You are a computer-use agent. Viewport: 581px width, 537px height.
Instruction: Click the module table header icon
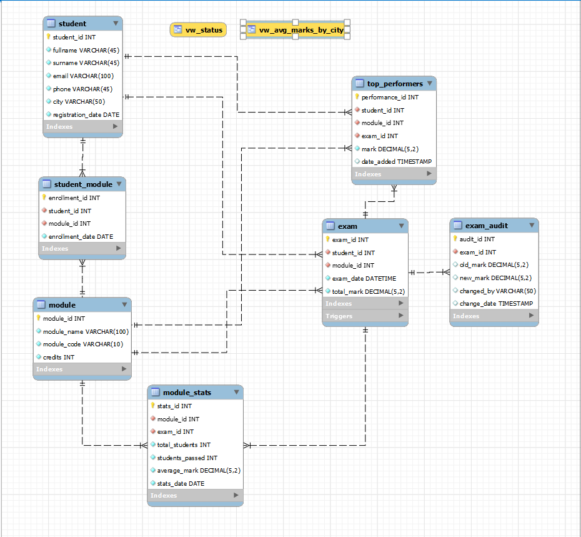coord(41,304)
